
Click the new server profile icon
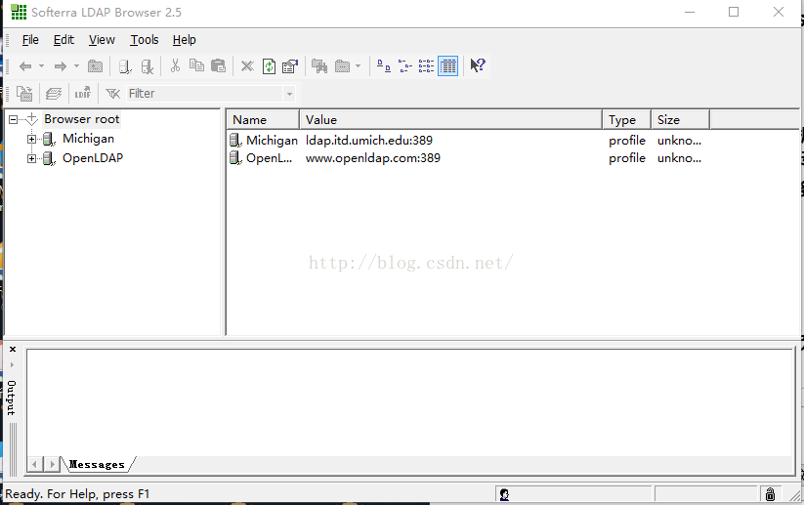click(125, 66)
